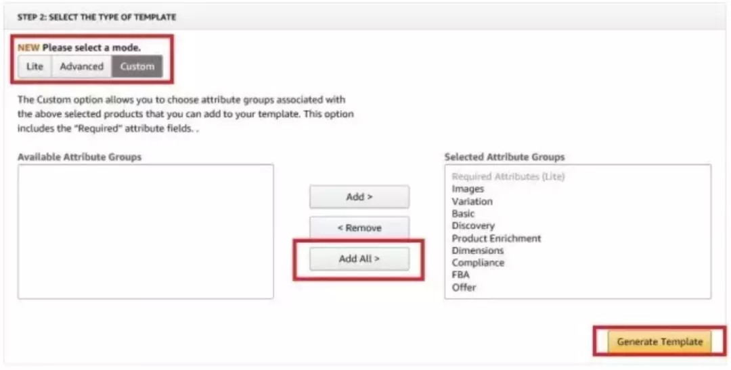Select the Compliance attribute group

coord(478,263)
